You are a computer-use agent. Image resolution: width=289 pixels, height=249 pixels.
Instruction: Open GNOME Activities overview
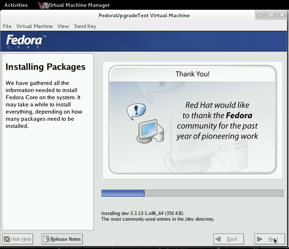[16, 5]
